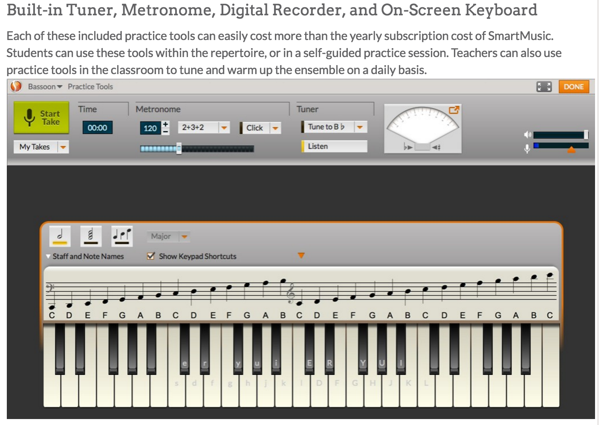Play the black key labeled uppercase E
This screenshot has width=601, height=425.
309,349
